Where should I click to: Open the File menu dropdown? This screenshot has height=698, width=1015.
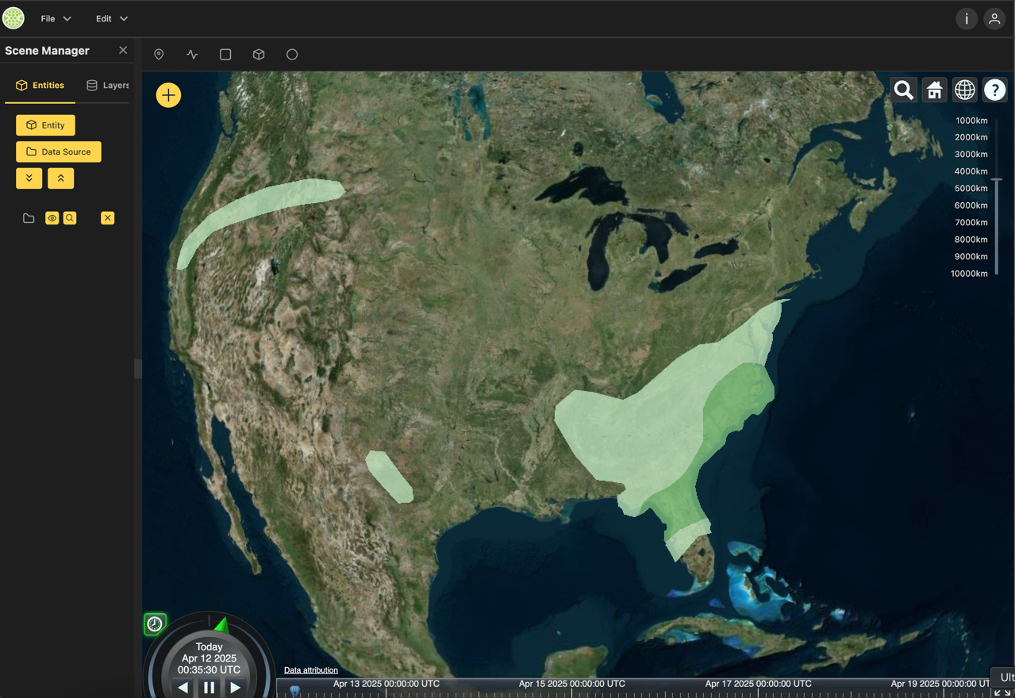[x=56, y=18]
